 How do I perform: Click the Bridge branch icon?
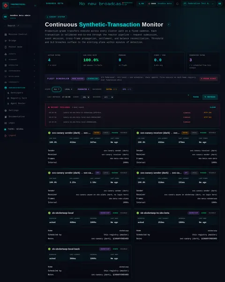pyautogui.click(x=6, y=40)
